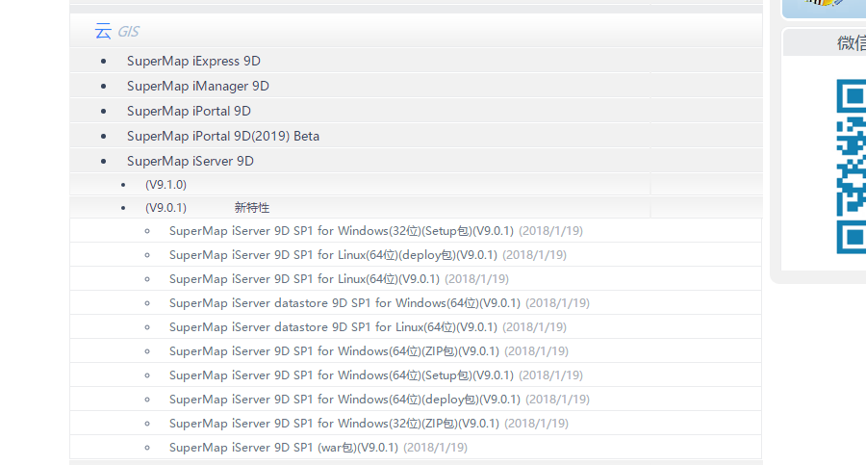Screen dimensions: 866x465
Task: Download iServer 9D SP1 Windows 64位 deploy包
Action: (344, 400)
